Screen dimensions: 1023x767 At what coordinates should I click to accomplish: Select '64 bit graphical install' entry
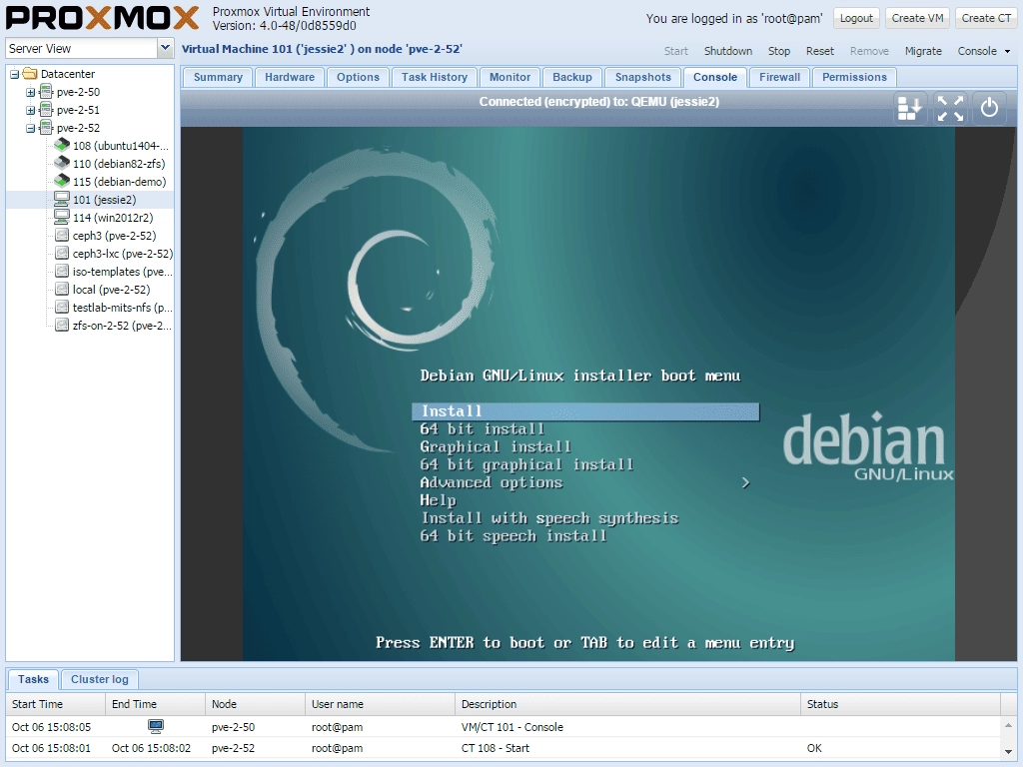(526, 464)
